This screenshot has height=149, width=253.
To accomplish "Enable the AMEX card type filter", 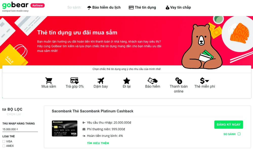I will tap(4, 146).
